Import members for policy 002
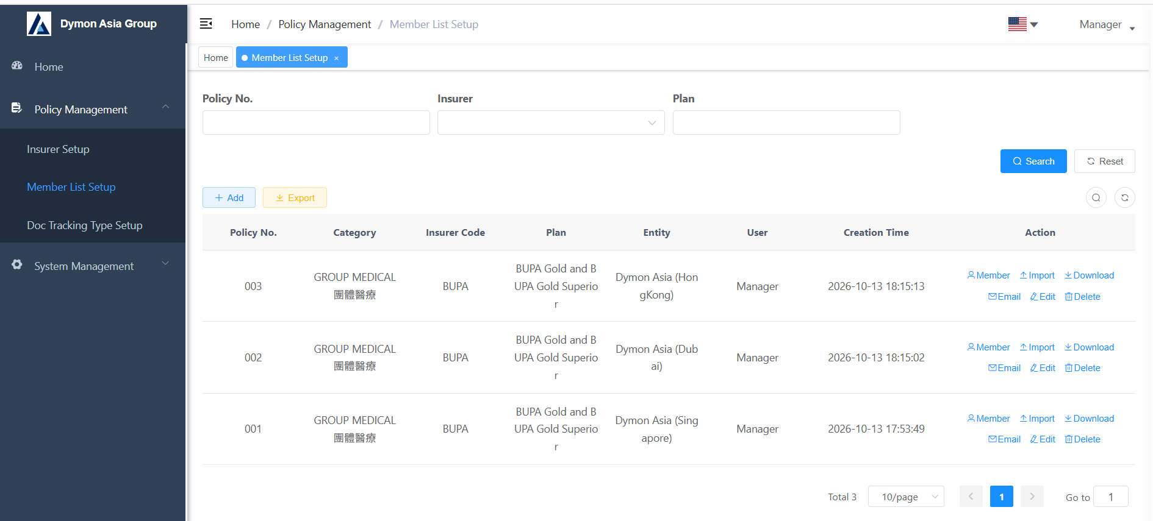Image resolution: width=1153 pixels, height=521 pixels. [1037, 347]
